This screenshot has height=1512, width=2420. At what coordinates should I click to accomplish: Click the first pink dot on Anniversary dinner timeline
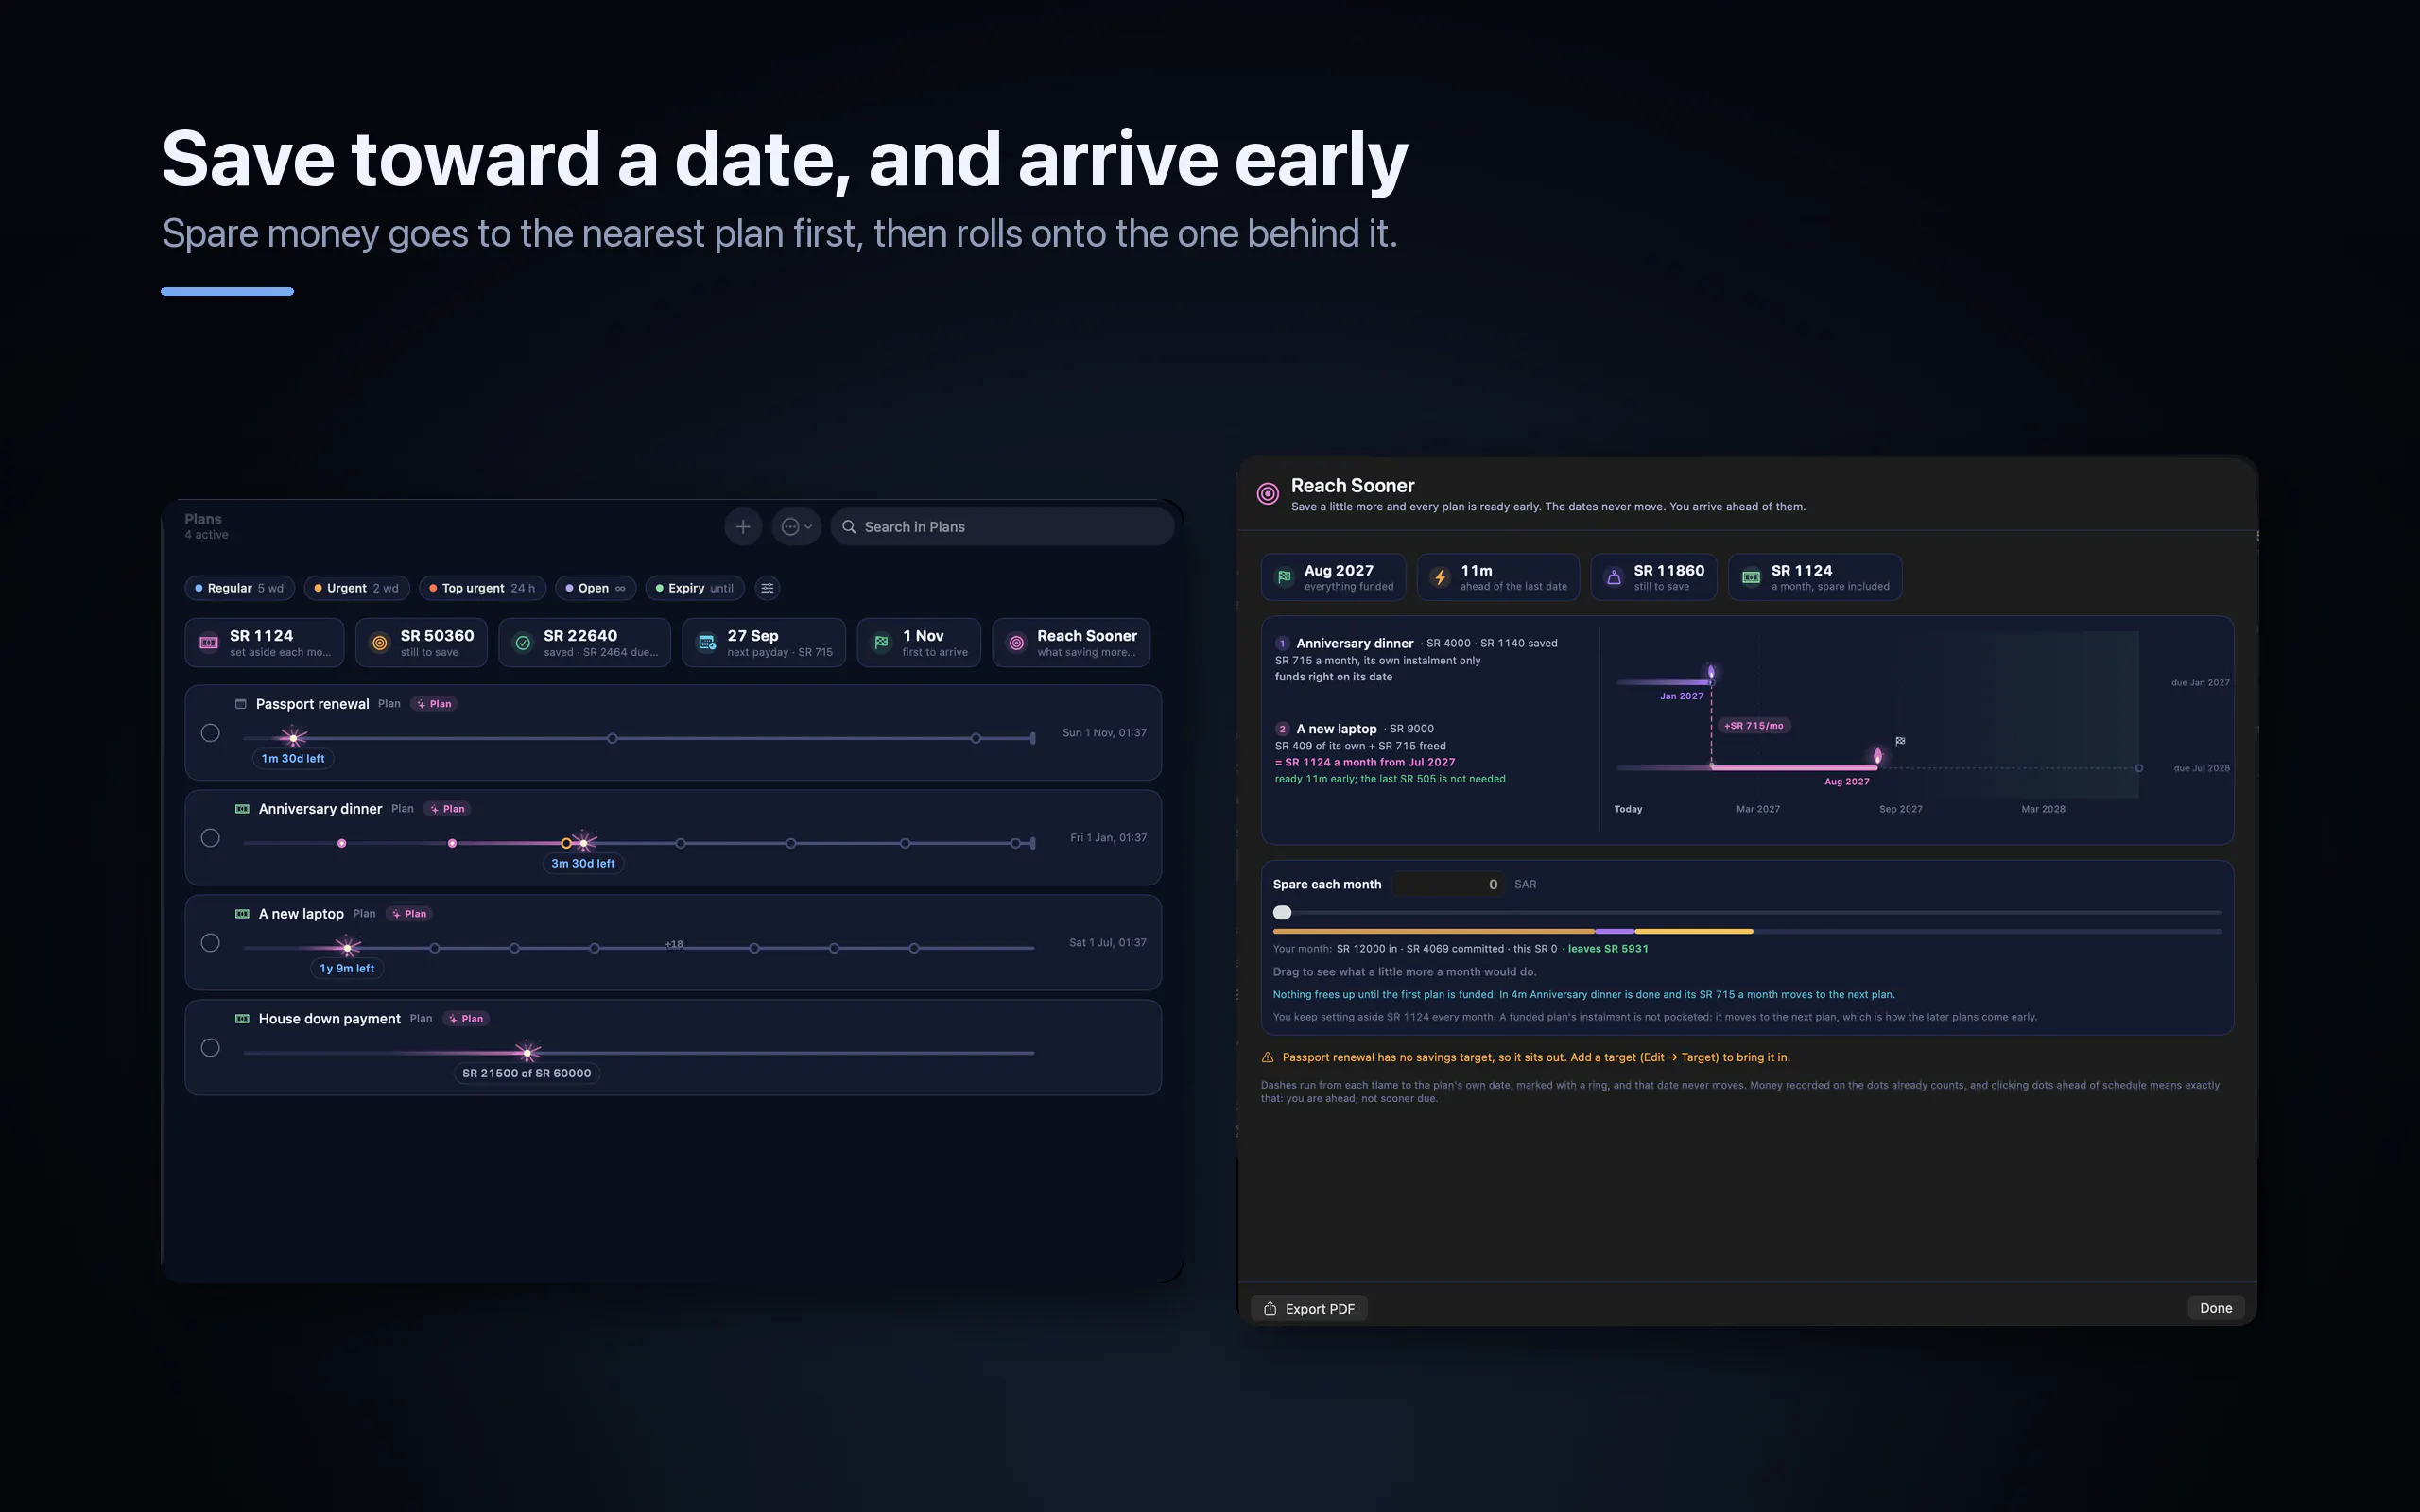[x=342, y=843]
